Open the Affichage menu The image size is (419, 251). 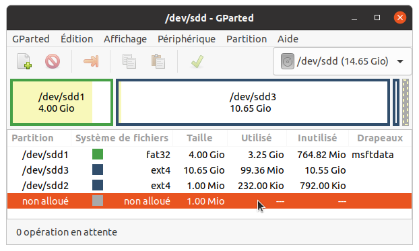pos(125,39)
